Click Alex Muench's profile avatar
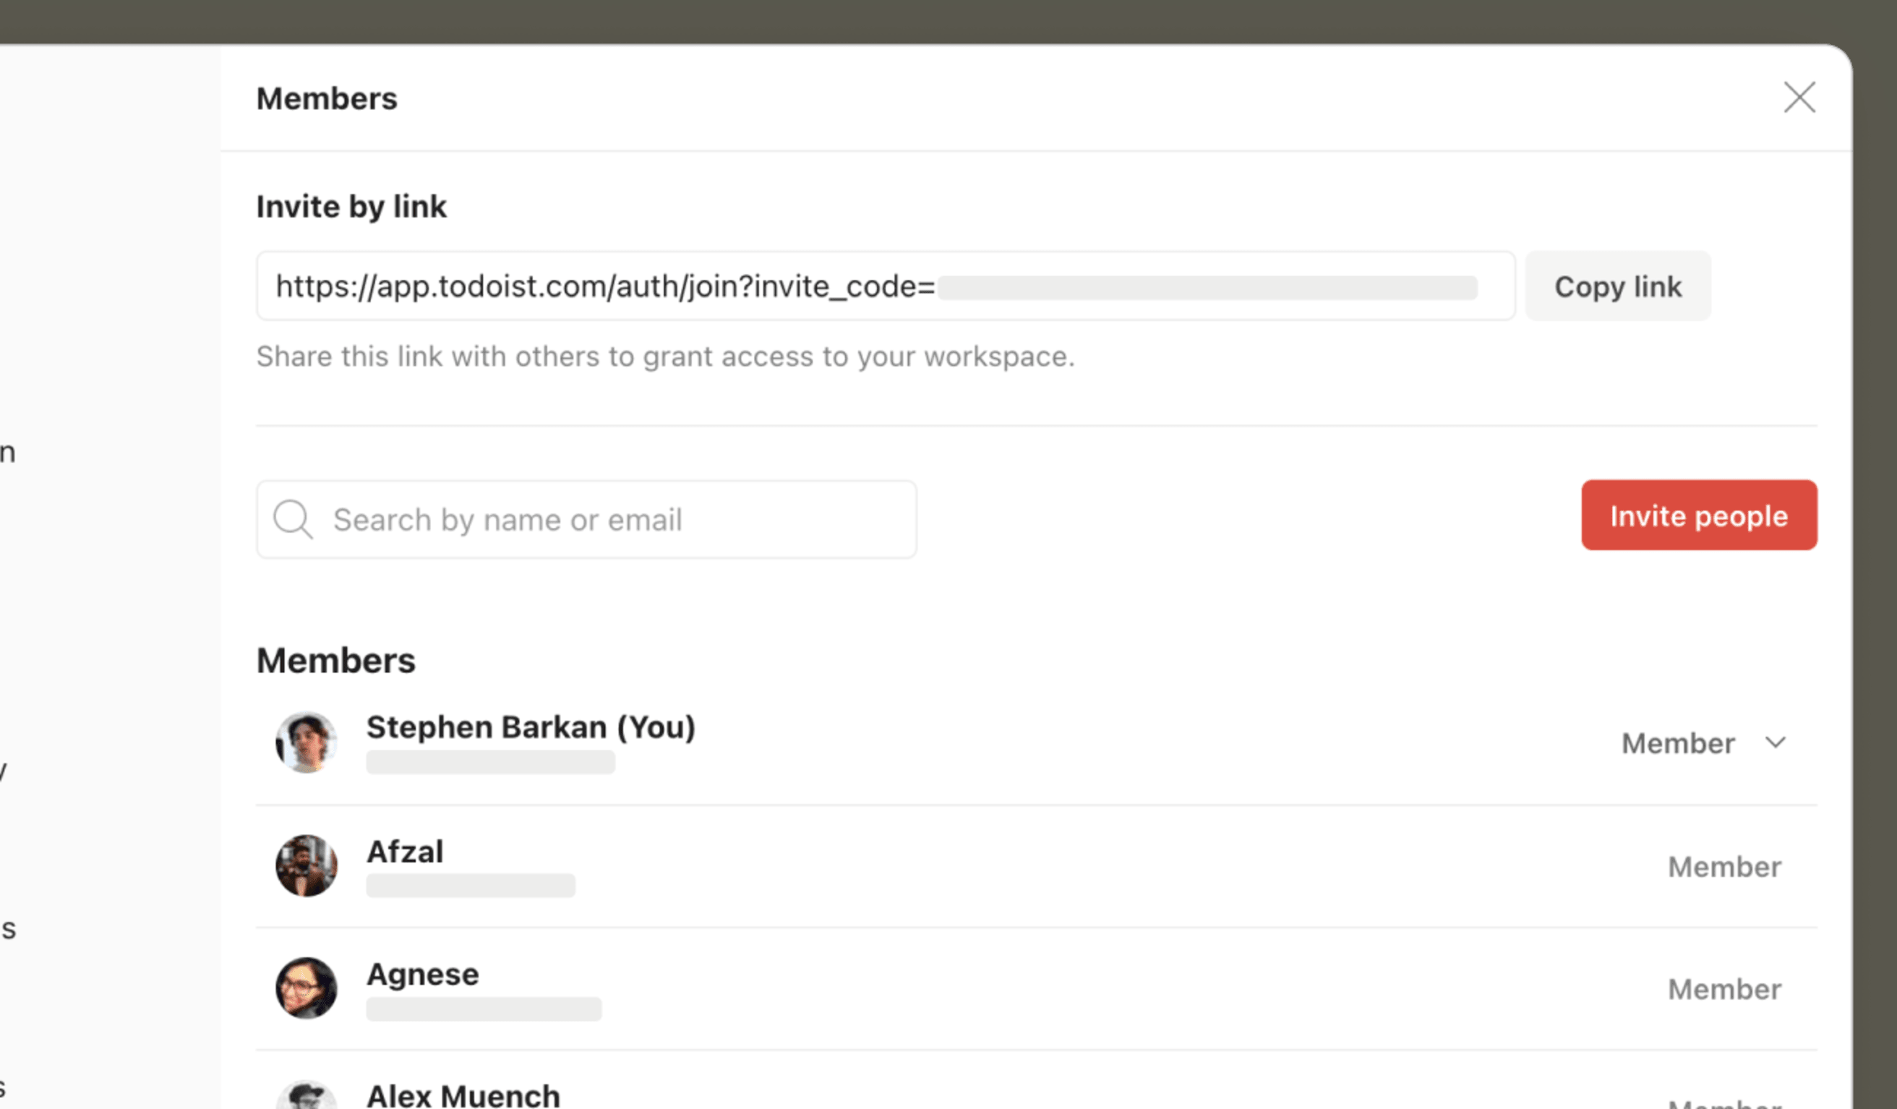 pyautogui.click(x=306, y=1095)
